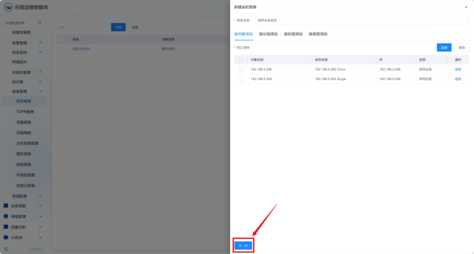Click the 运维知诗 text at sidebar bottom

pyautogui.click(x=35, y=249)
